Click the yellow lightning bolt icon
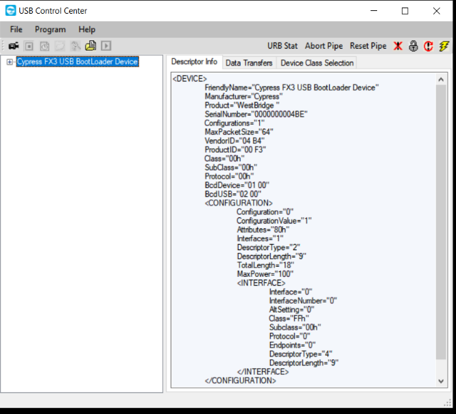This screenshot has height=414, width=456. point(444,46)
